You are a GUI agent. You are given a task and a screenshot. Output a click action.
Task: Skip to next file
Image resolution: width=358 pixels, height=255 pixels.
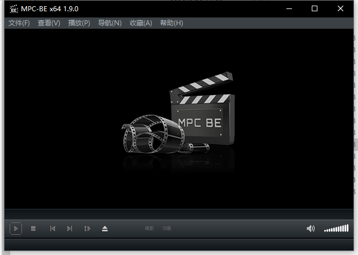pyautogui.click(x=70, y=229)
